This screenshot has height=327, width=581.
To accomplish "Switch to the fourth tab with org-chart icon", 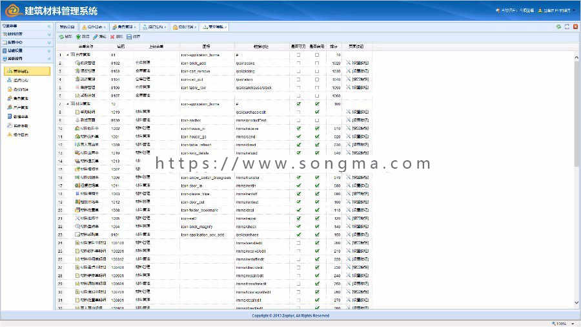I will [x=155, y=26].
